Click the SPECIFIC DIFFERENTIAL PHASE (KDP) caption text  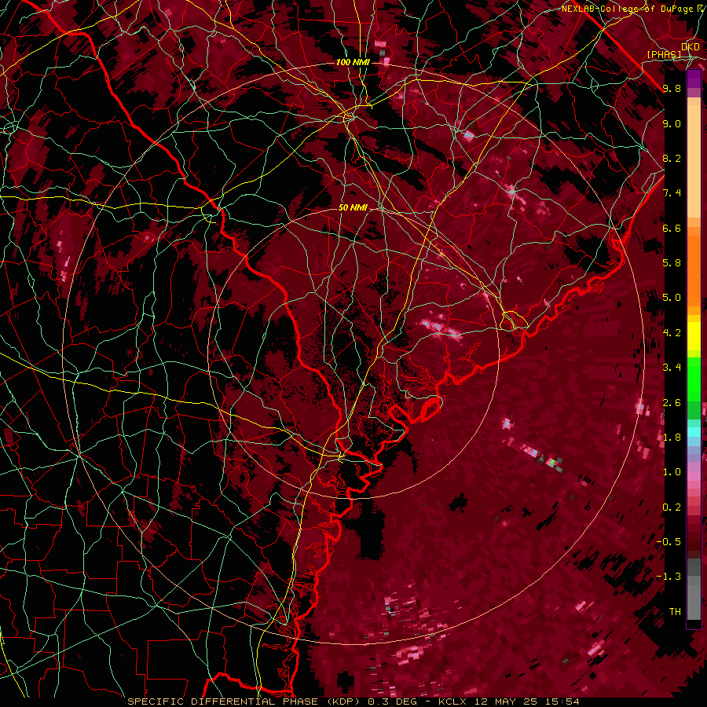coord(246,702)
